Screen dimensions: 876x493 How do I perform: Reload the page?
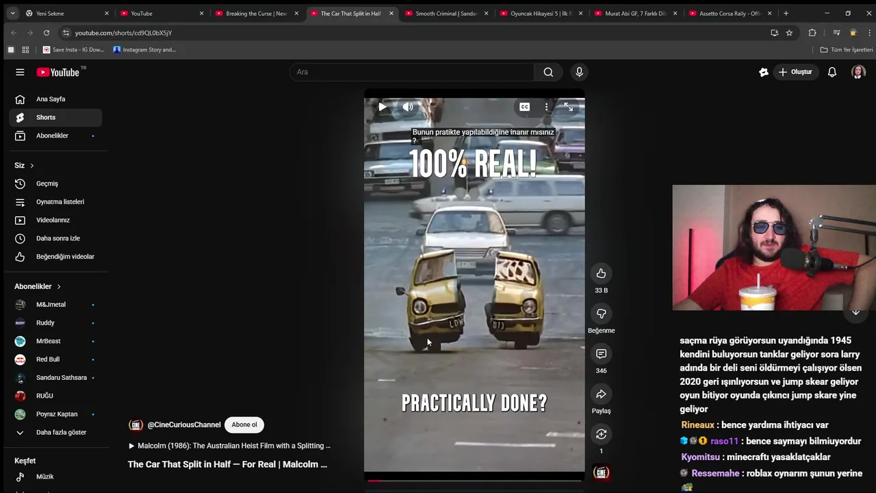47,33
